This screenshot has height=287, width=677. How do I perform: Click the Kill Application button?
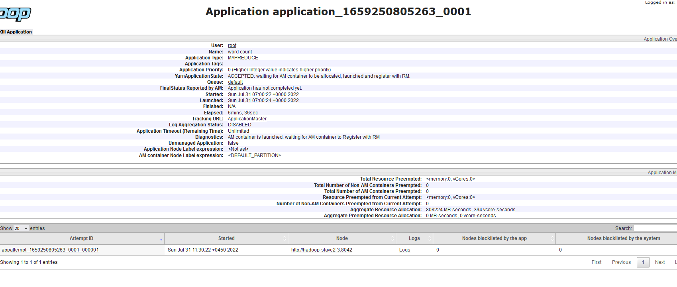tap(16, 32)
